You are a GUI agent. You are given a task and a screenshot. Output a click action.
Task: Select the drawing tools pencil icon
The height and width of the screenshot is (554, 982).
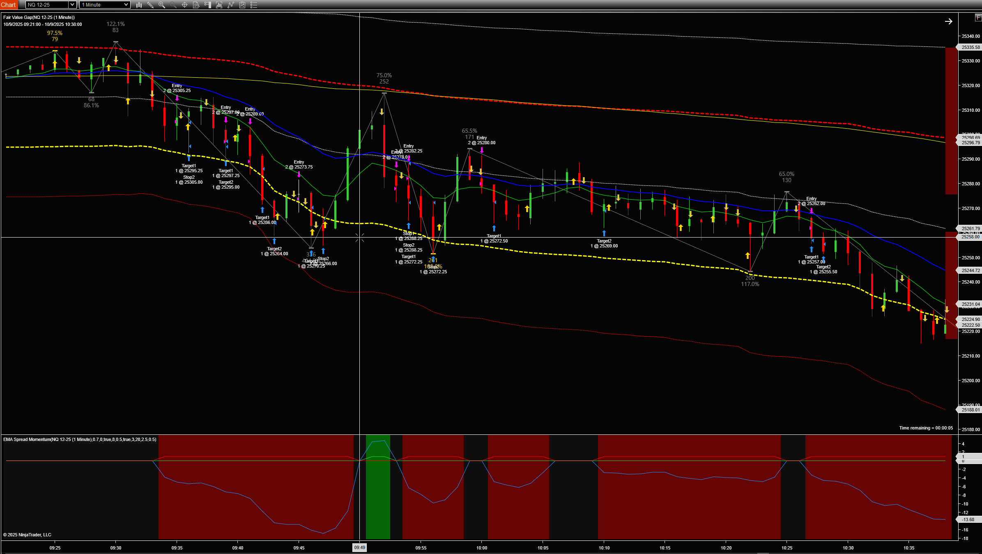[x=150, y=5]
